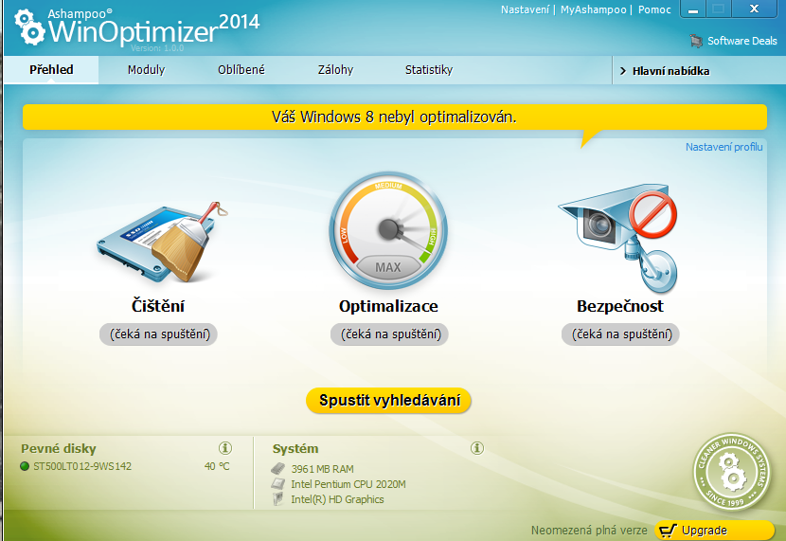Switch to the Moduly tab
Image resolution: width=786 pixels, height=541 pixels.
(146, 70)
